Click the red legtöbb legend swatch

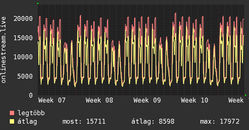[x=12, y=113]
